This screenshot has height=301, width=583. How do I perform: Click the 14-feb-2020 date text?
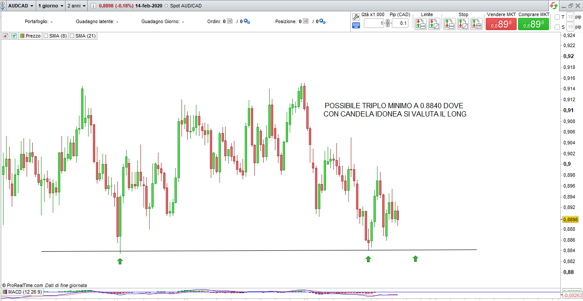click(x=149, y=6)
